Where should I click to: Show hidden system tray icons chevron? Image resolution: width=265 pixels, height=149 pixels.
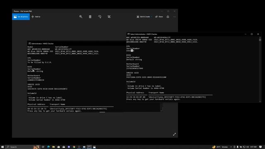[x=231, y=147]
